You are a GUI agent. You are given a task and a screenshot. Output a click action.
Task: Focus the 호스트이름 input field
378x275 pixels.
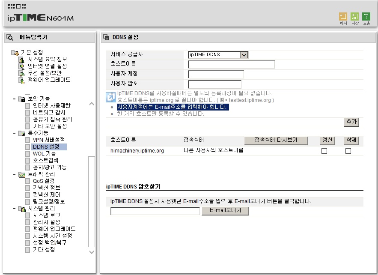(231, 65)
